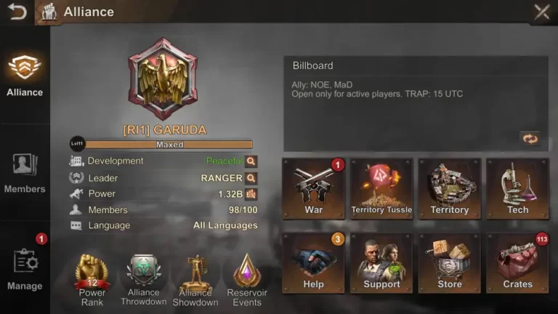This screenshot has width=558, height=314.
Task: Open the Help handshake tile
Action: 314,263
